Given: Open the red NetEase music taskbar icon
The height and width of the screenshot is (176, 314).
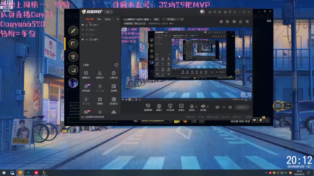Looking at the screenshot, I should (36, 172).
